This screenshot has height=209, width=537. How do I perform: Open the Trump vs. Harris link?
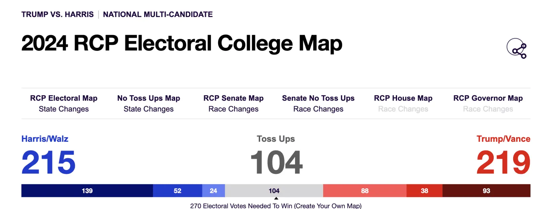click(x=57, y=14)
